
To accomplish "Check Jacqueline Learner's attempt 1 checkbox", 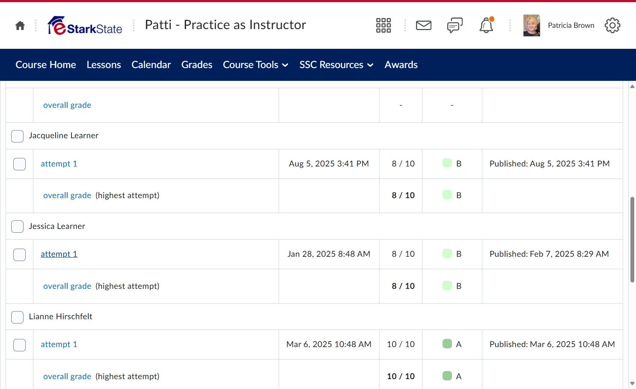I will coord(20,164).
